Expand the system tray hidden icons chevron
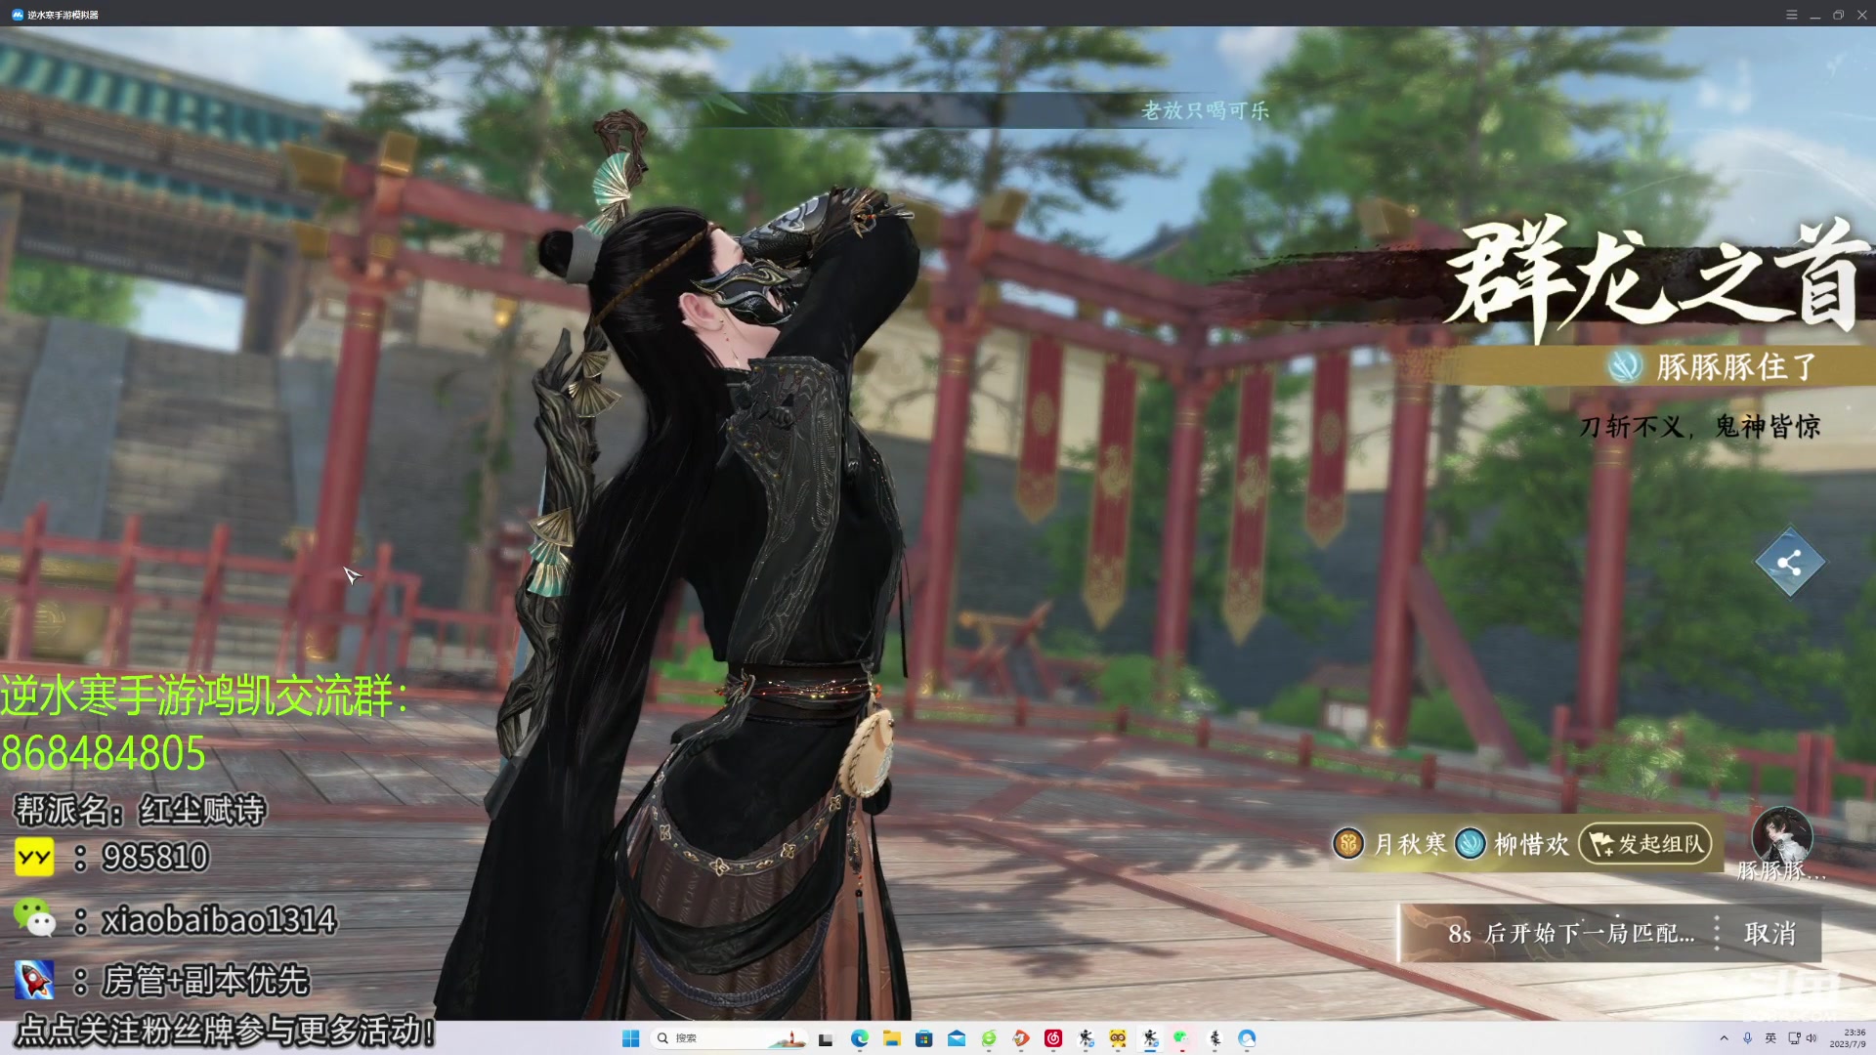Image resolution: width=1876 pixels, height=1055 pixels. (1724, 1038)
